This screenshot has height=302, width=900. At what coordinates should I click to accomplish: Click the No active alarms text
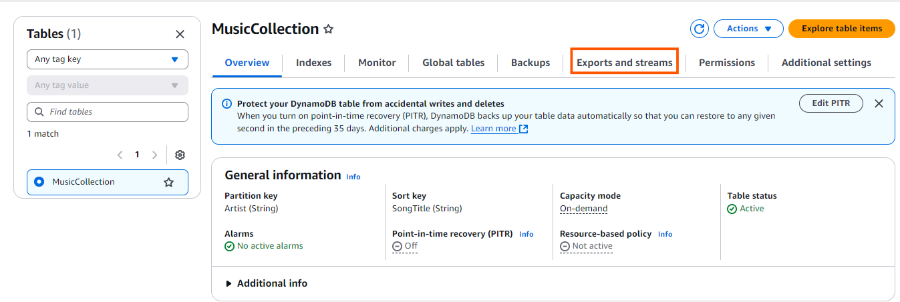(x=270, y=246)
